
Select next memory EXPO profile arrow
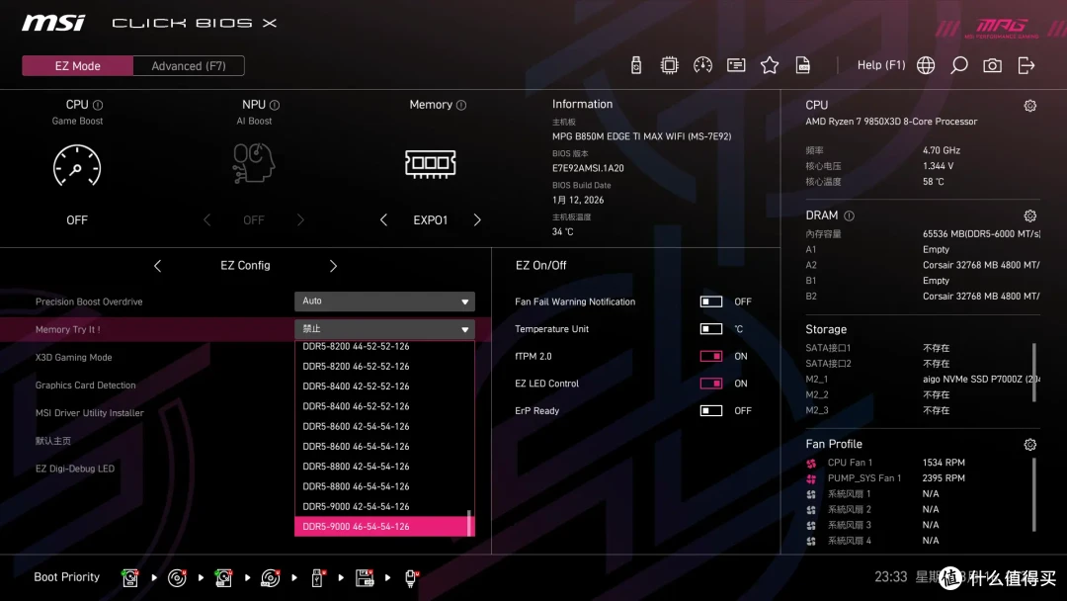click(x=477, y=219)
